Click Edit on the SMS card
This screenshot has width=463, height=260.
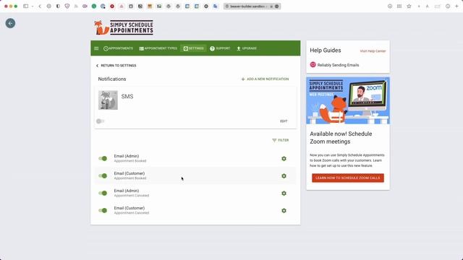click(x=284, y=121)
